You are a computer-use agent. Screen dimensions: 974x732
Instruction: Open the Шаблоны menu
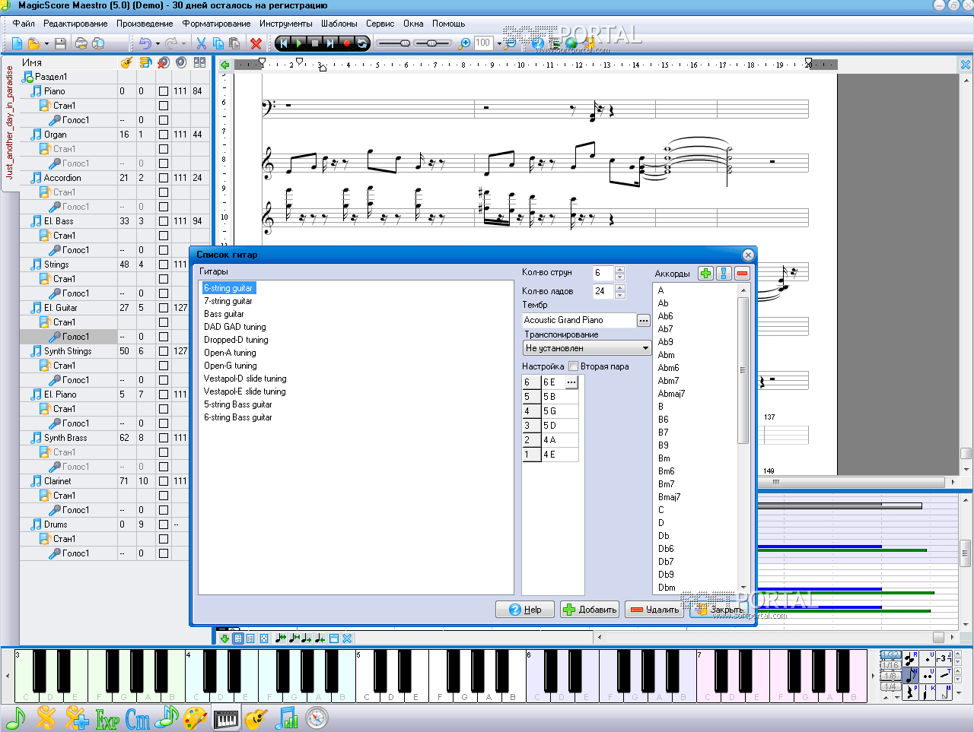click(339, 24)
